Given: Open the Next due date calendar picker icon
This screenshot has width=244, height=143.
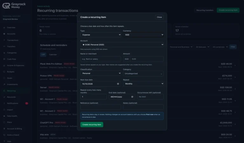Looking at the screenshot, I should click(x=118, y=84).
